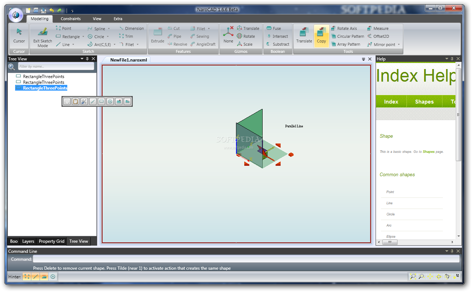The width and height of the screenshot is (472, 292).
Task: Open the Circular Pattern tool
Action: [348, 36]
